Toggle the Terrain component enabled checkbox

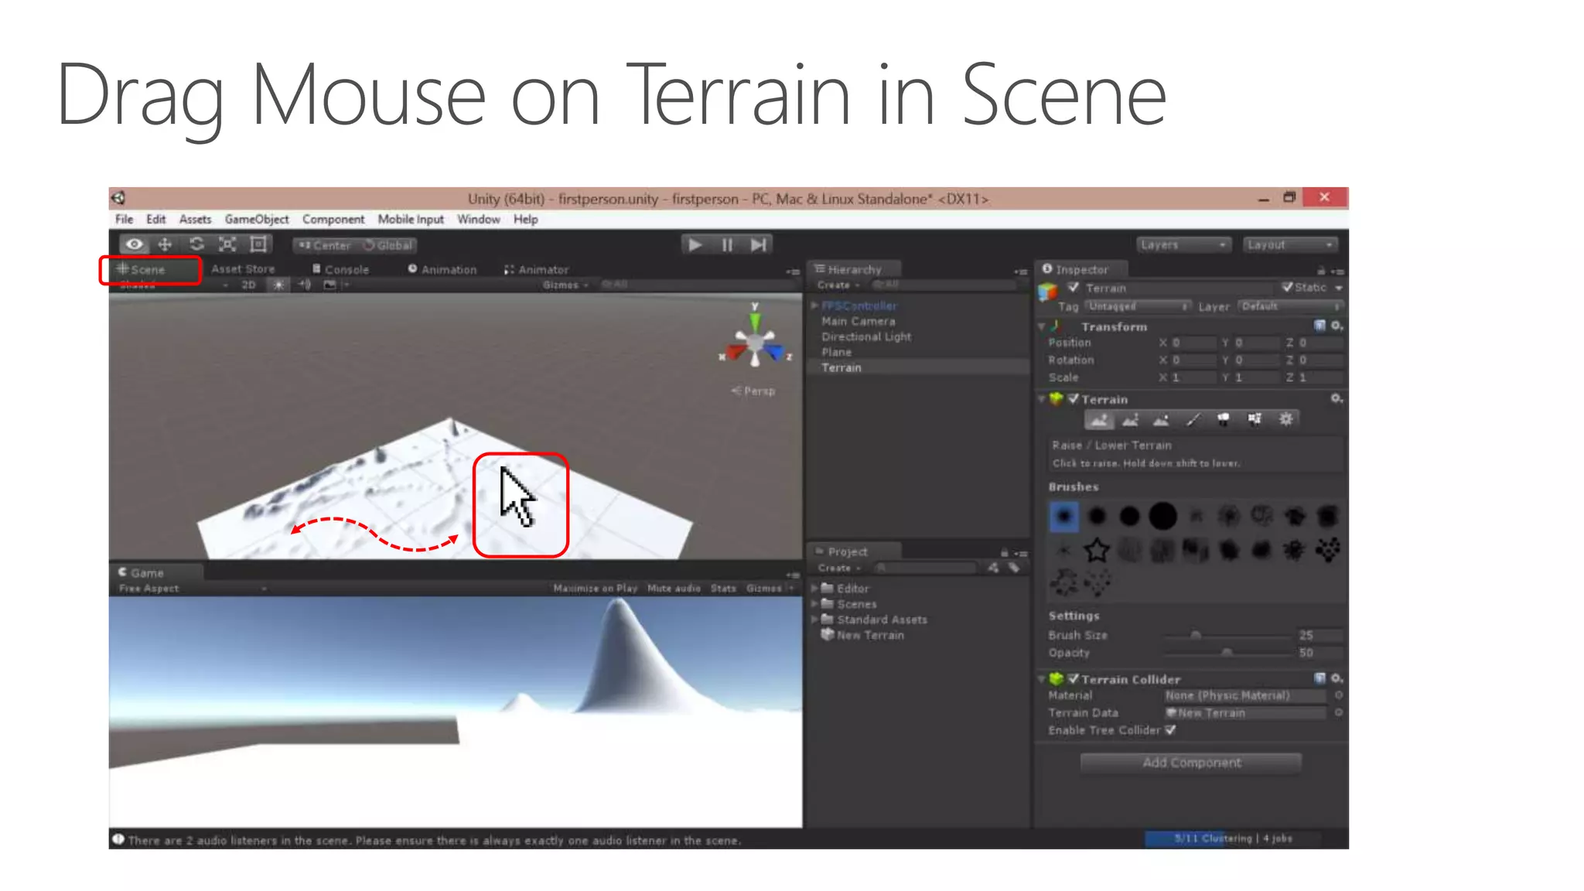click(1074, 399)
